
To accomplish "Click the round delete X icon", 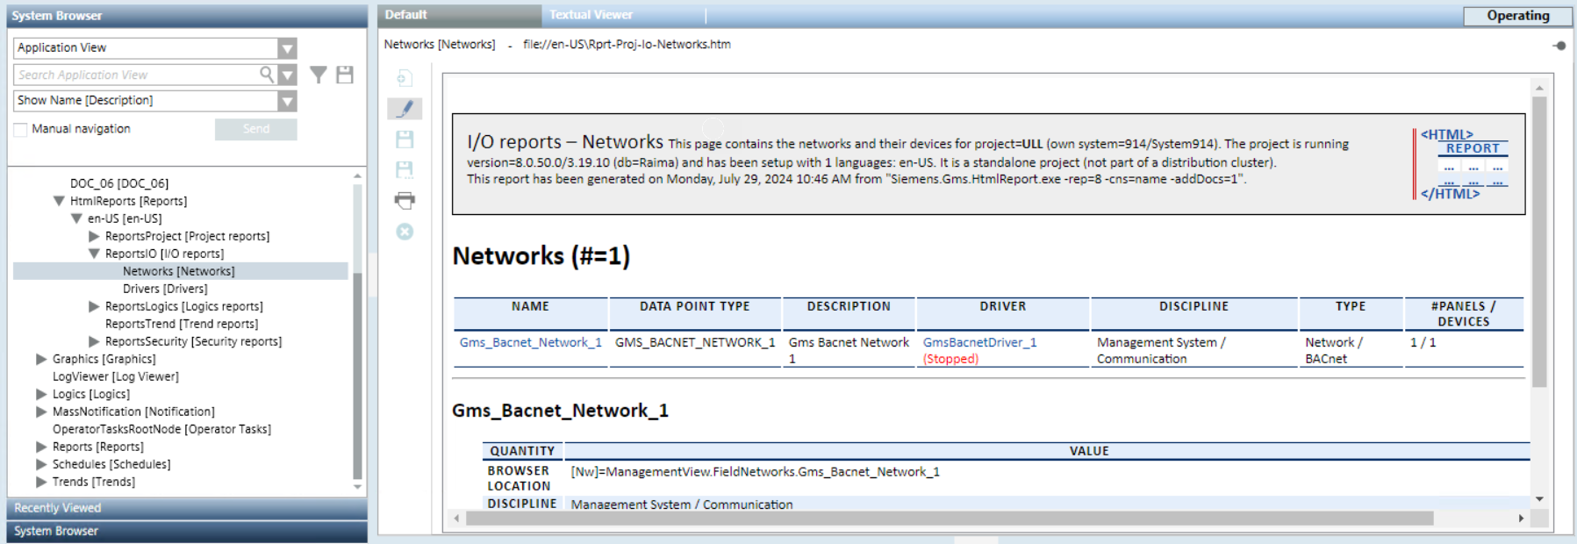I will point(405,232).
